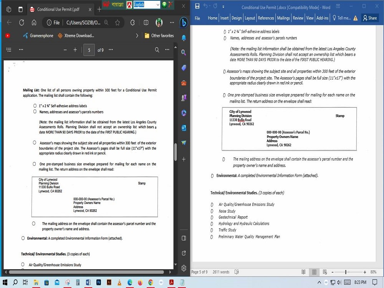The width and height of the screenshot is (384, 288).
Task: Switch Word to Print Layout view icon
Action: coord(314,272)
